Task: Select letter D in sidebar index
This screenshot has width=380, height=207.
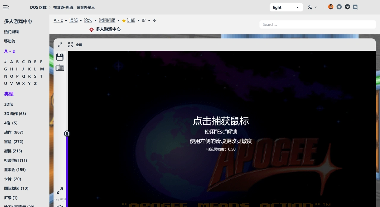Action: 30,62
